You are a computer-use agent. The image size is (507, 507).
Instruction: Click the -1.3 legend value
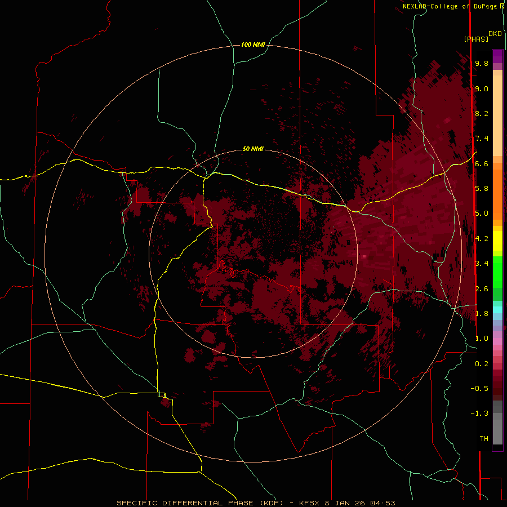click(479, 413)
